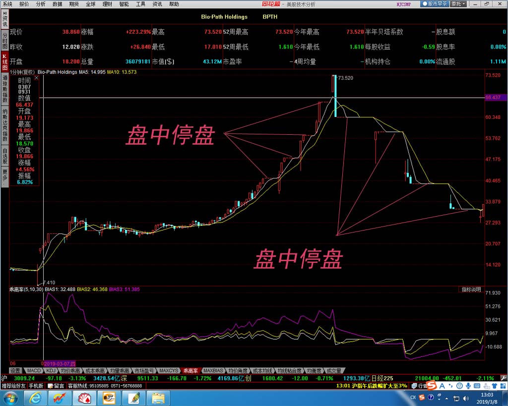Switch to the 均量乖离 indicator tab
Screen dimensions: 508x406
[x=119, y=371]
